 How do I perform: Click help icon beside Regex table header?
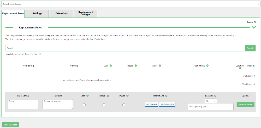click(136, 66)
